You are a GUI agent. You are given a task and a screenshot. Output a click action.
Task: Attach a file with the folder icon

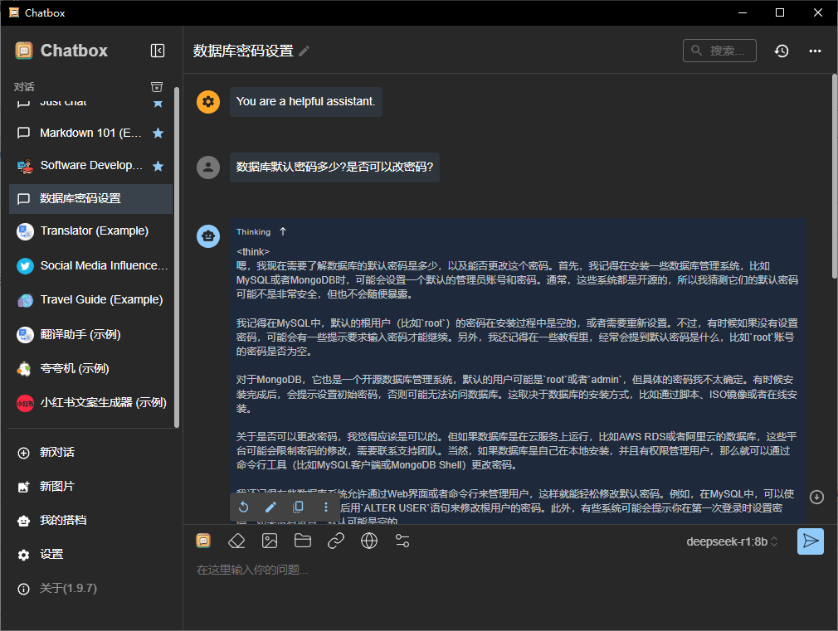[x=302, y=540]
